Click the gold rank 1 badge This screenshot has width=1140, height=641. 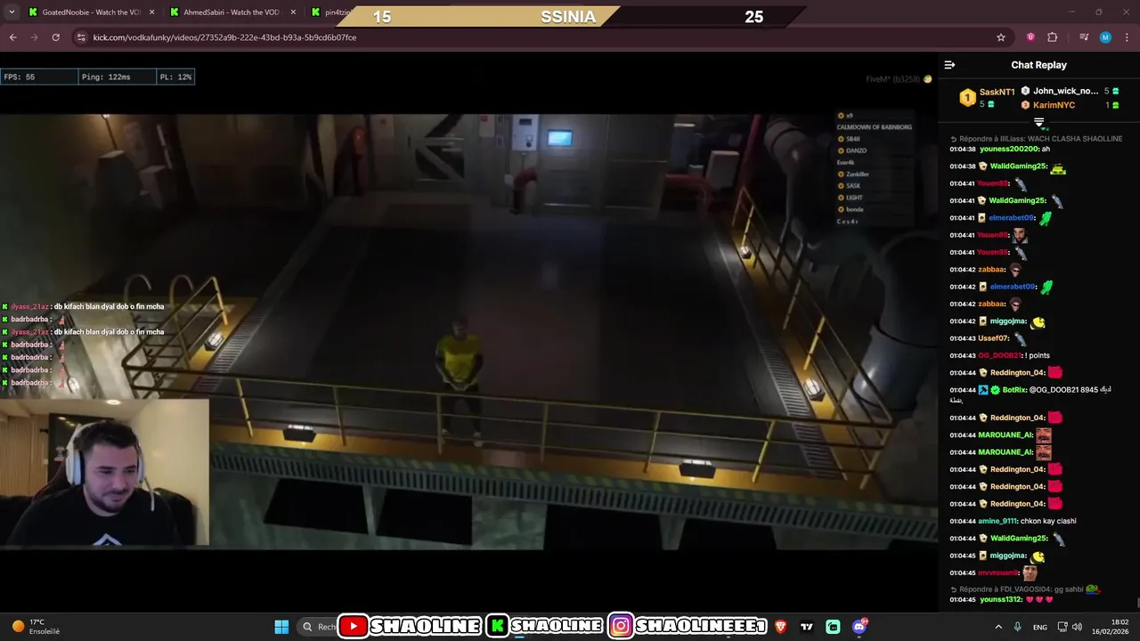point(967,98)
